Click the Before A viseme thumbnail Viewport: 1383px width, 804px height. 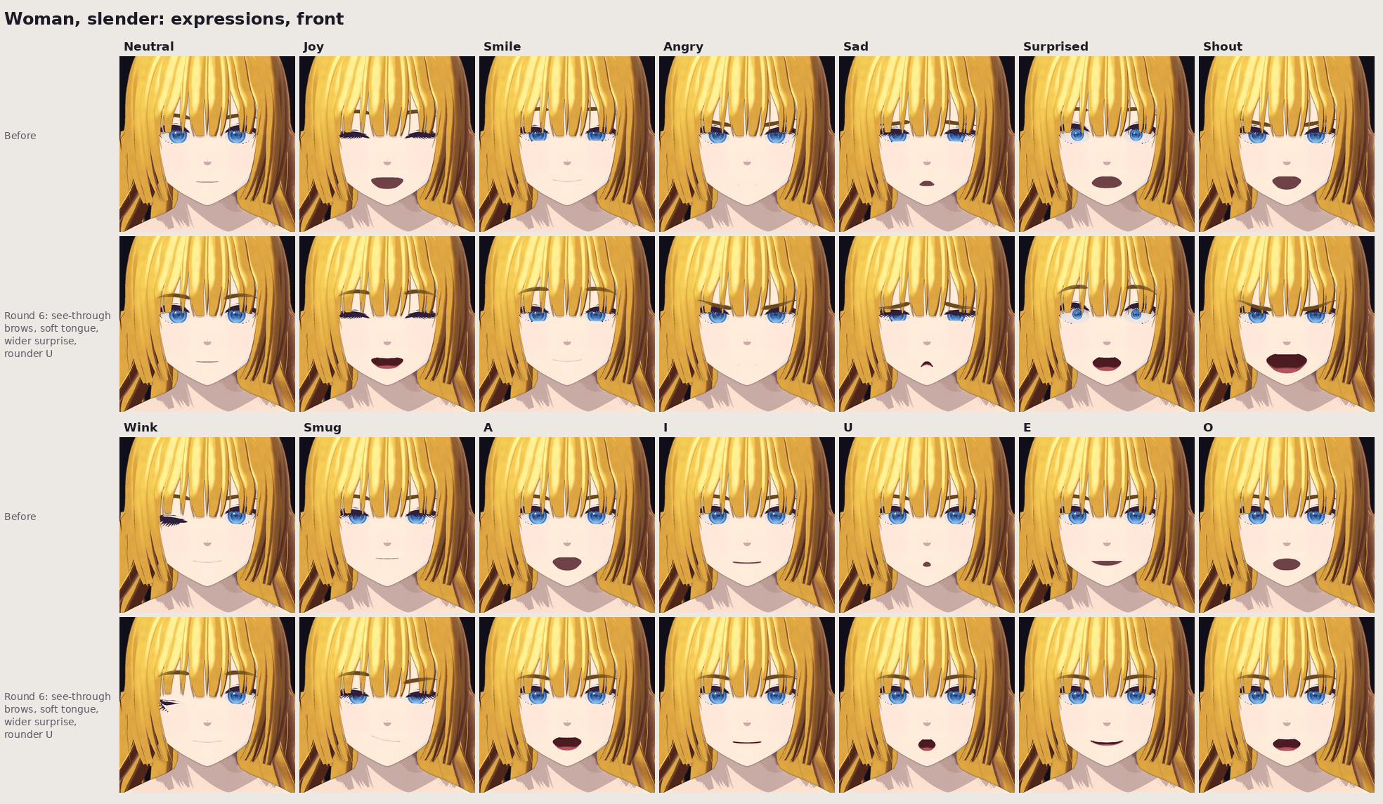567,525
